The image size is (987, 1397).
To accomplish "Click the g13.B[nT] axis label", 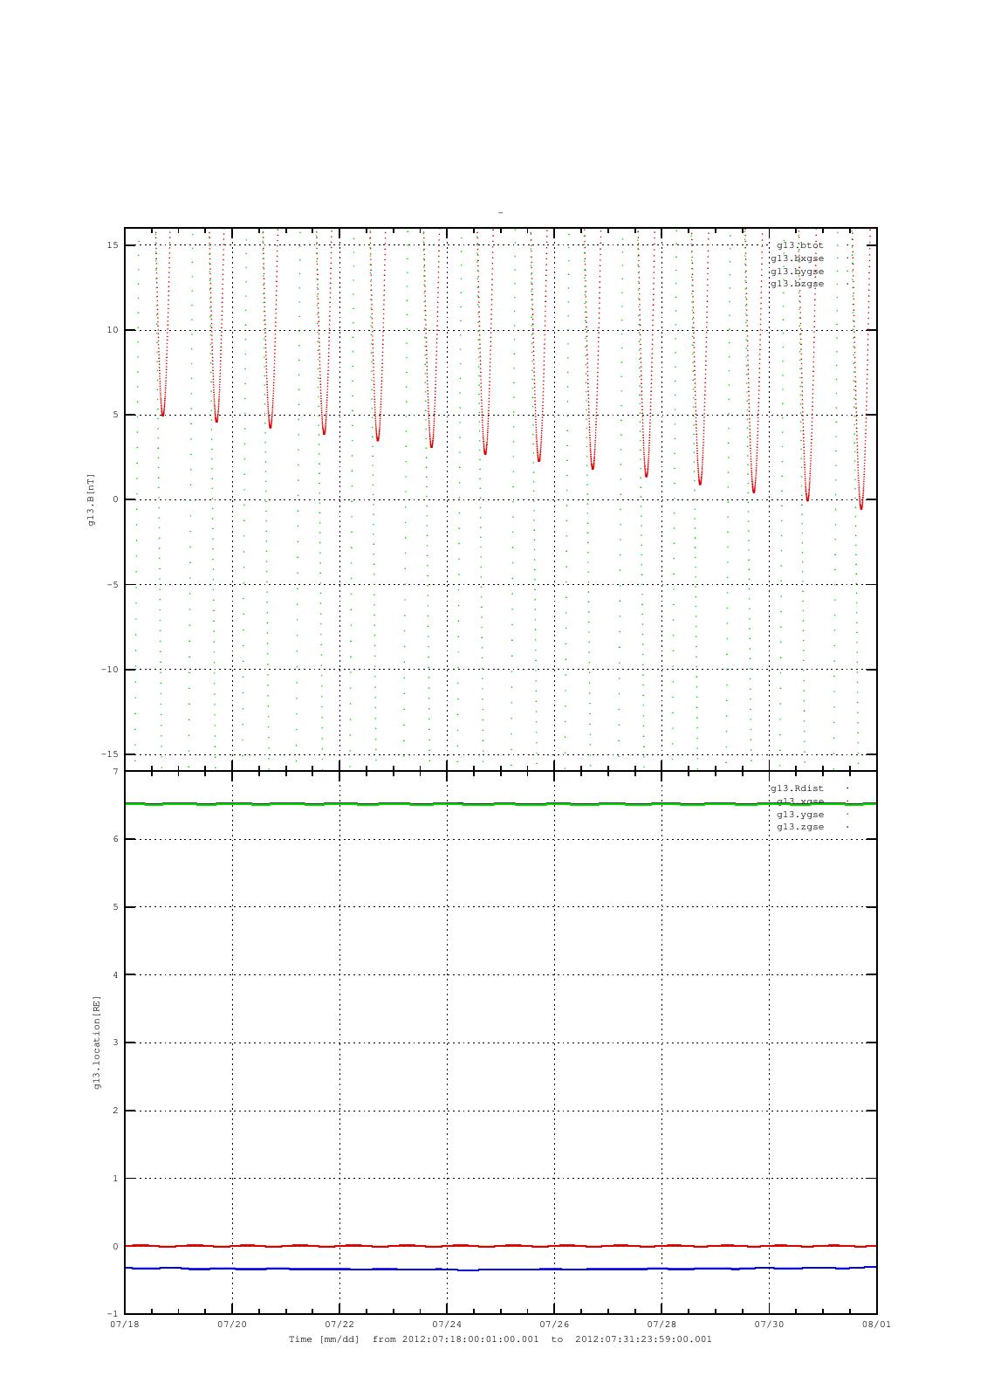I will point(92,499).
